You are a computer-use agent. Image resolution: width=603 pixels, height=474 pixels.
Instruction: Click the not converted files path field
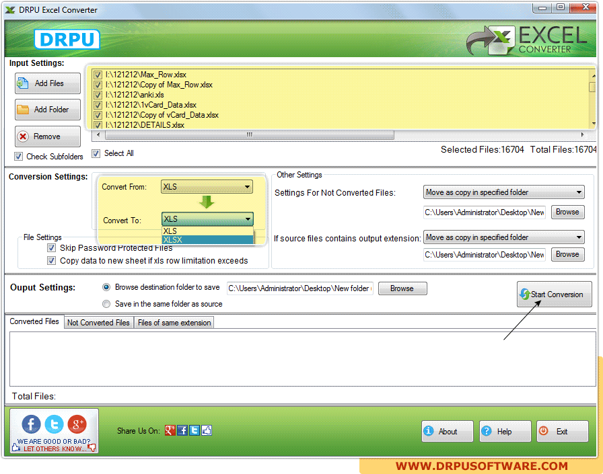click(x=485, y=212)
